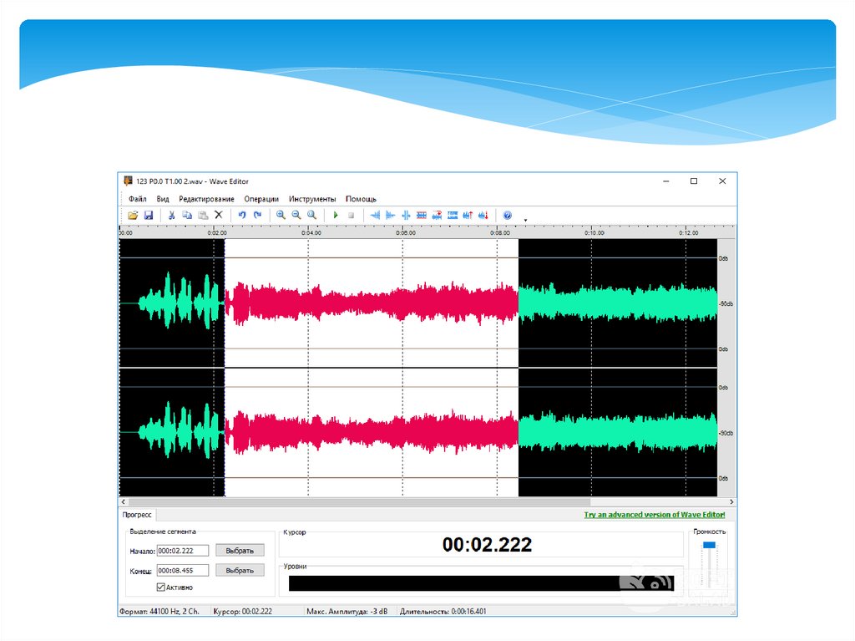Viewport: 855px width, 641px height.
Task: Click the Copy icon in toolbar
Action: pos(187,215)
